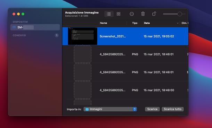212x128 pixels.
Task: Open the Importa in Immagini dropdown
Action: point(110,109)
